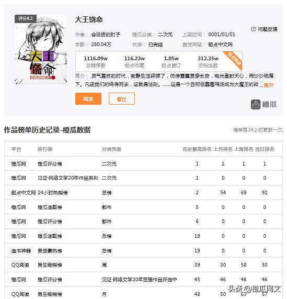Click the 男频最热榜 ranking cell
The width and height of the screenshot is (287, 299).
pyautogui.click(x=50, y=251)
